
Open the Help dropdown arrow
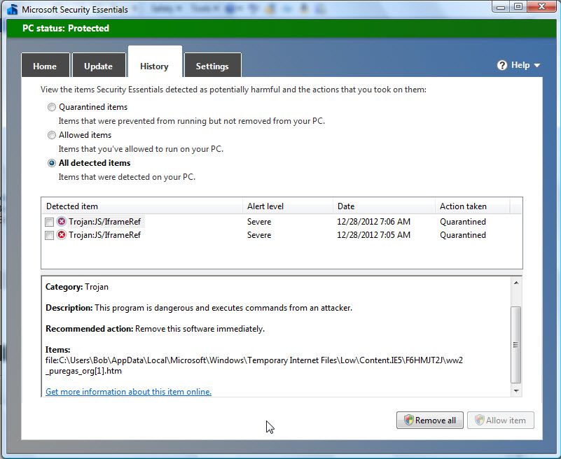tap(536, 65)
